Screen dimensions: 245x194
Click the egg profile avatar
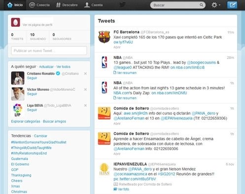pos(15,22)
